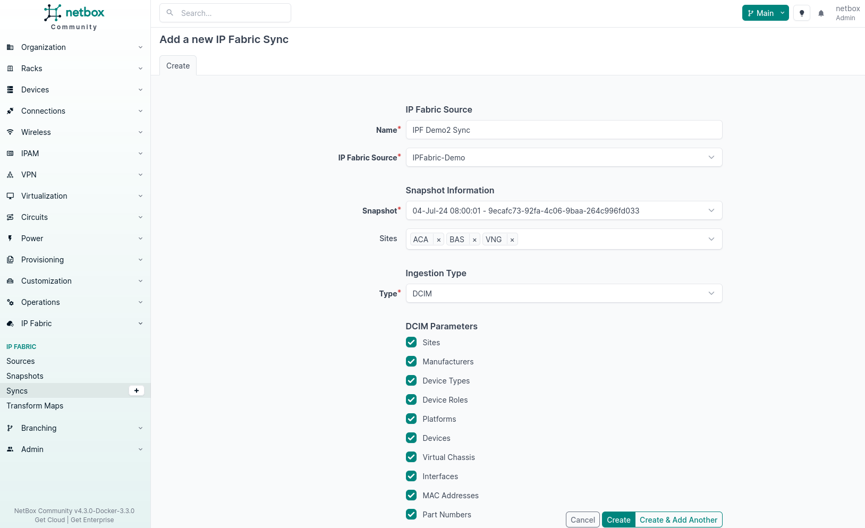
Task: Open the Snapshot dropdown
Action: (x=564, y=210)
